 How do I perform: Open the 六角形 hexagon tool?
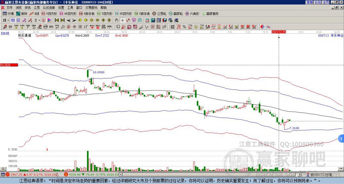click(192, 13)
